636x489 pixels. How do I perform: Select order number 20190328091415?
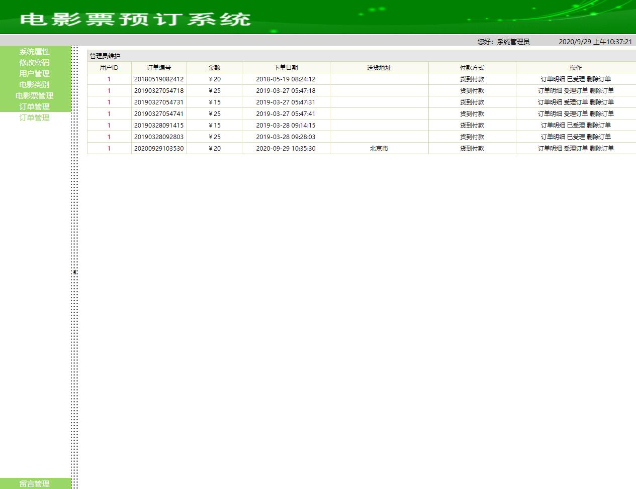[x=159, y=126]
